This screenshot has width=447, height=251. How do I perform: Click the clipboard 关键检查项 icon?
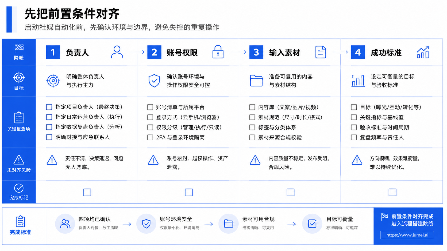(19, 117)
